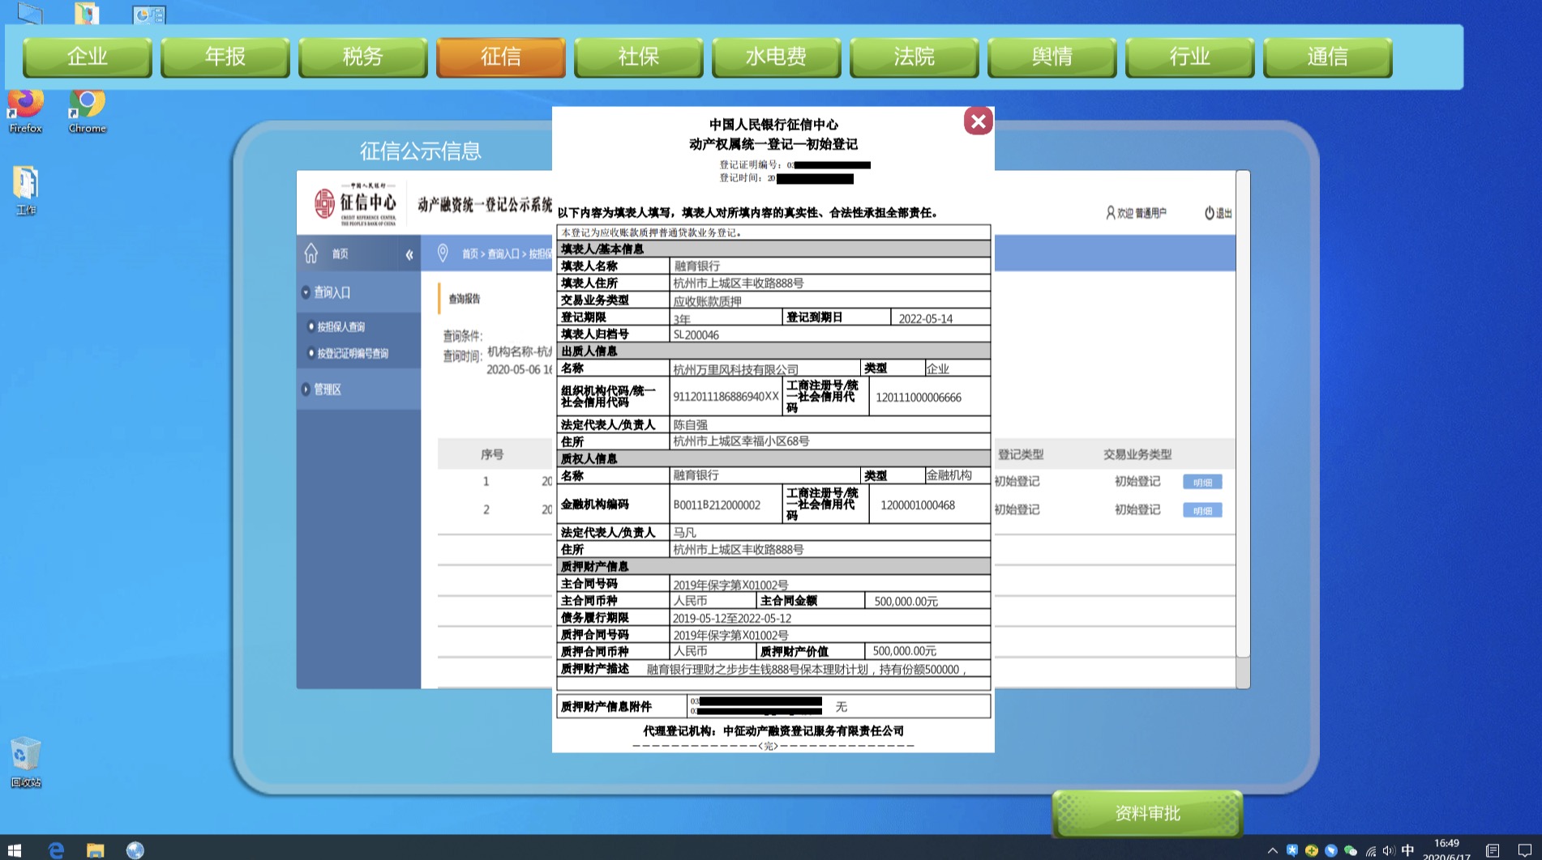Expand the 管理区 sidebar section
The image size is (1542, 860).
tap(328, 390)
